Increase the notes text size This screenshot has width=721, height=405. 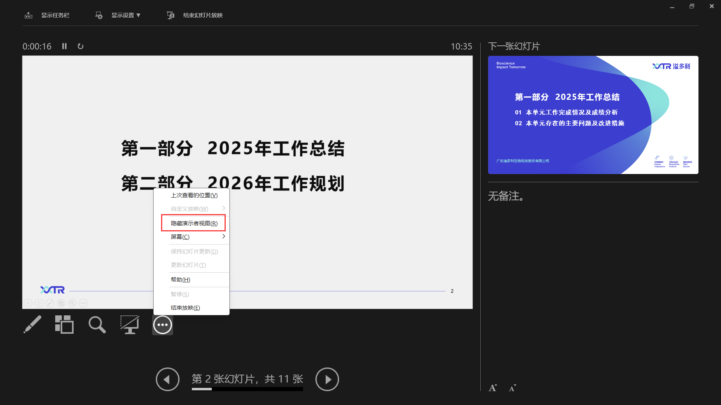tap(493, 388)
